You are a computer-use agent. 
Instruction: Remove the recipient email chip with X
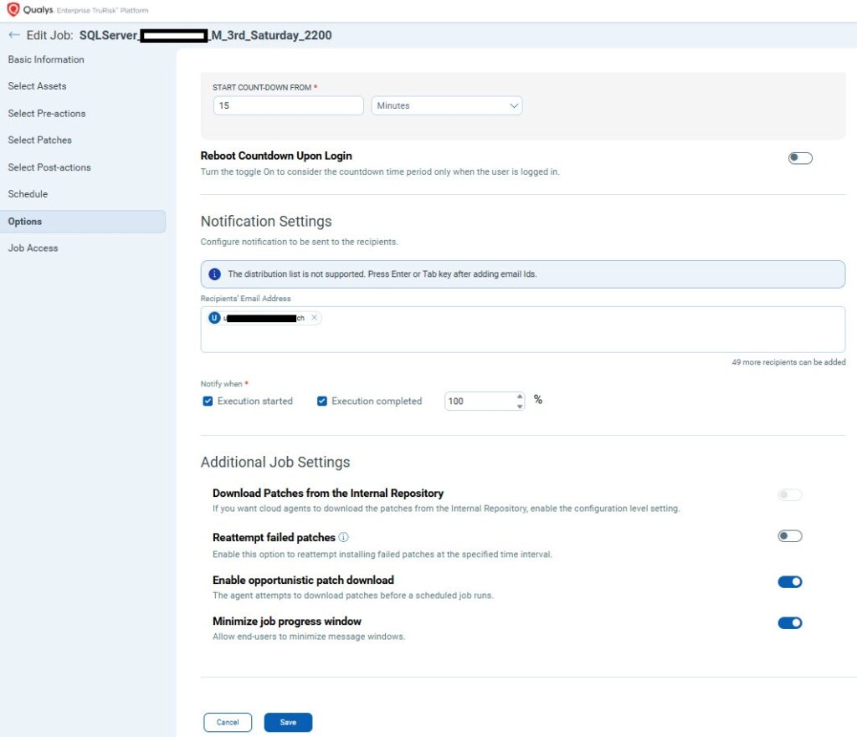(314, 318)
